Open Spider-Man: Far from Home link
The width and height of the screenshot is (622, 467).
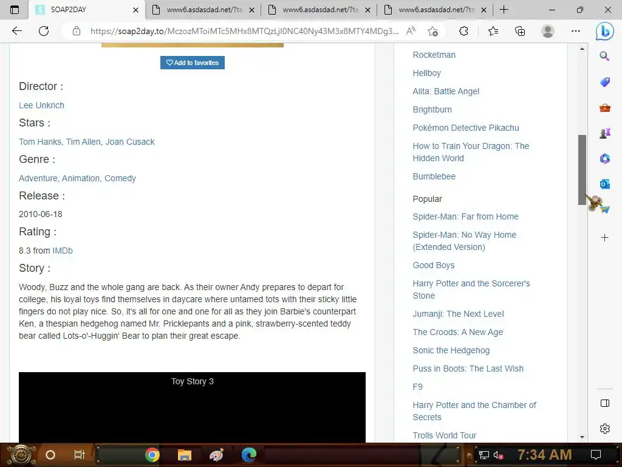(465, 216)
